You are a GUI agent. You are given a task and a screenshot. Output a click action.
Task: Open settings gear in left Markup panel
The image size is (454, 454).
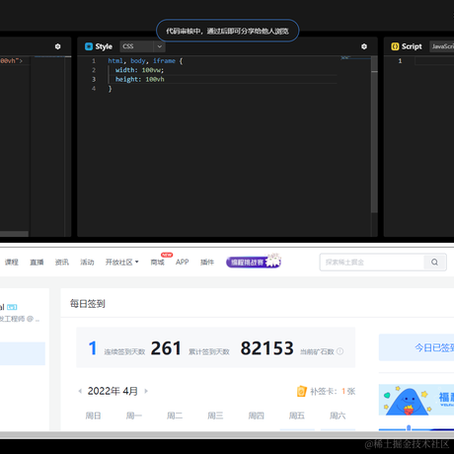click(57, 46)
